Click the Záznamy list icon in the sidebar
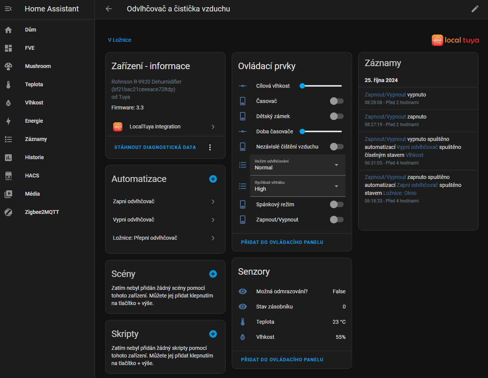The image size is (488, 378). [8, 139]
